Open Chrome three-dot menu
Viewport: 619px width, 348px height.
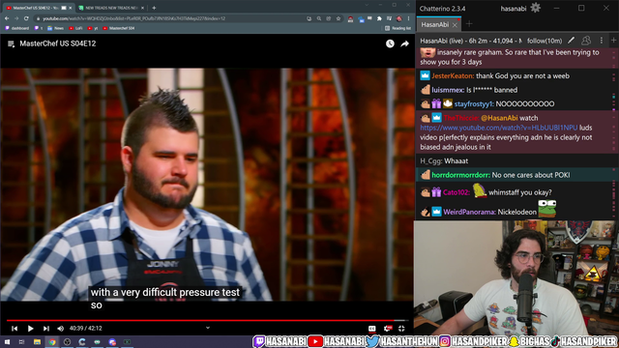pos(408,18)
